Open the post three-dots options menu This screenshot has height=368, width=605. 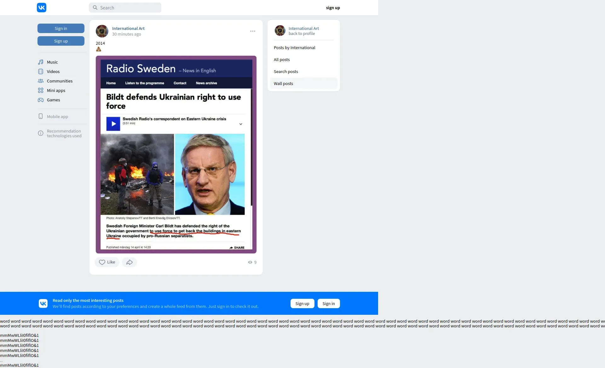(253, 31)
